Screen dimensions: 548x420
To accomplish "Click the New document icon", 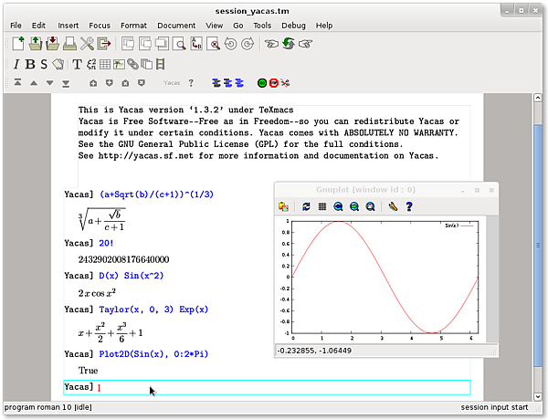I will pos(17,44).
